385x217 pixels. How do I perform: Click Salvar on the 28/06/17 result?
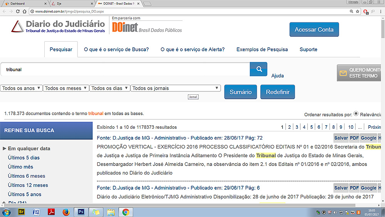341,138
